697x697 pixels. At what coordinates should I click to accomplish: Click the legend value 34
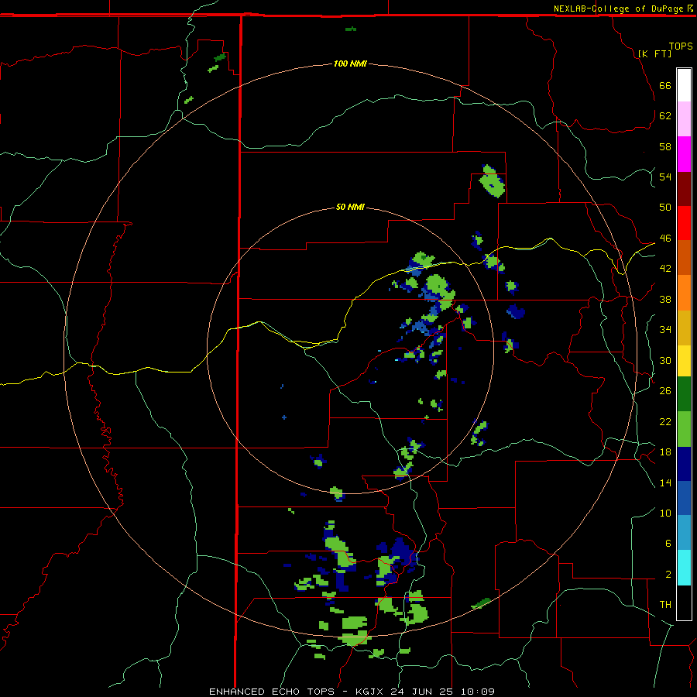coord(665,329)
